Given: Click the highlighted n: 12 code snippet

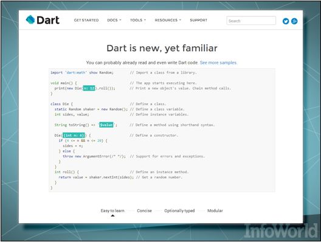Looking at the screenshot, I should [89, 88].
